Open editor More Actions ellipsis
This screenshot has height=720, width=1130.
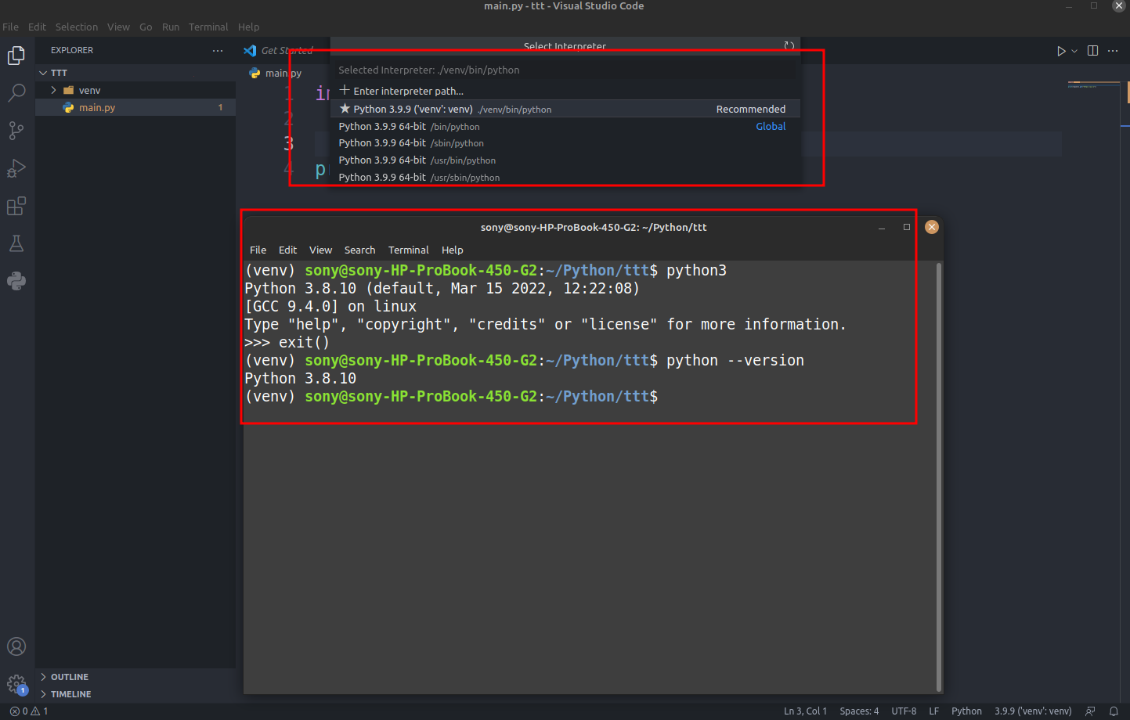(1113, 51)
